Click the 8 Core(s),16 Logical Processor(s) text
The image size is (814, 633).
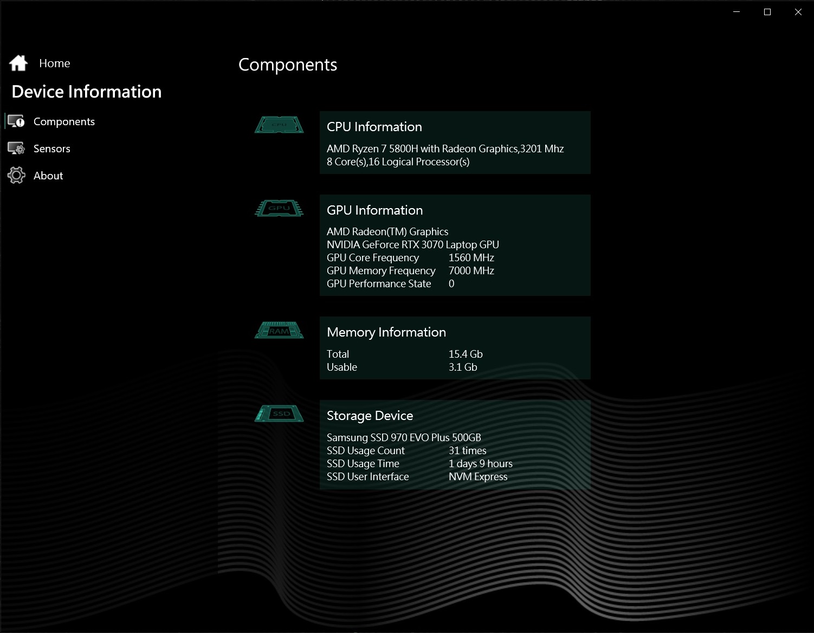[x=398, y=162]
